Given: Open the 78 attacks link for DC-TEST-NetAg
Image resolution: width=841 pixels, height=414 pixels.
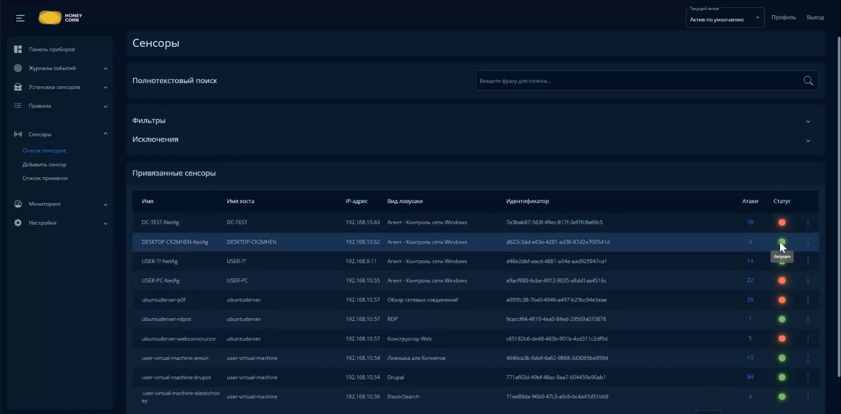Looking at the screenshot, I should point(750,223).
